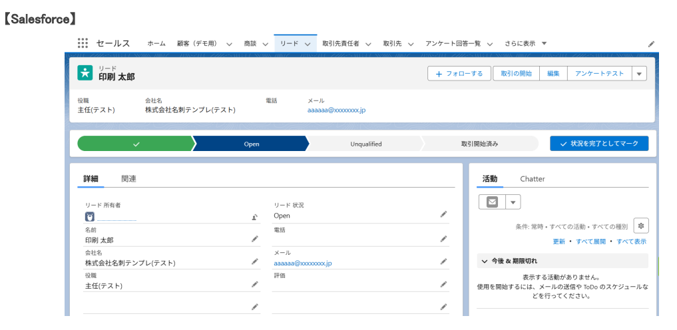Viewport: 677px width, 330px height.
Task: Click the email envelope icon in the activity panel
Action: tap(492, 202)
